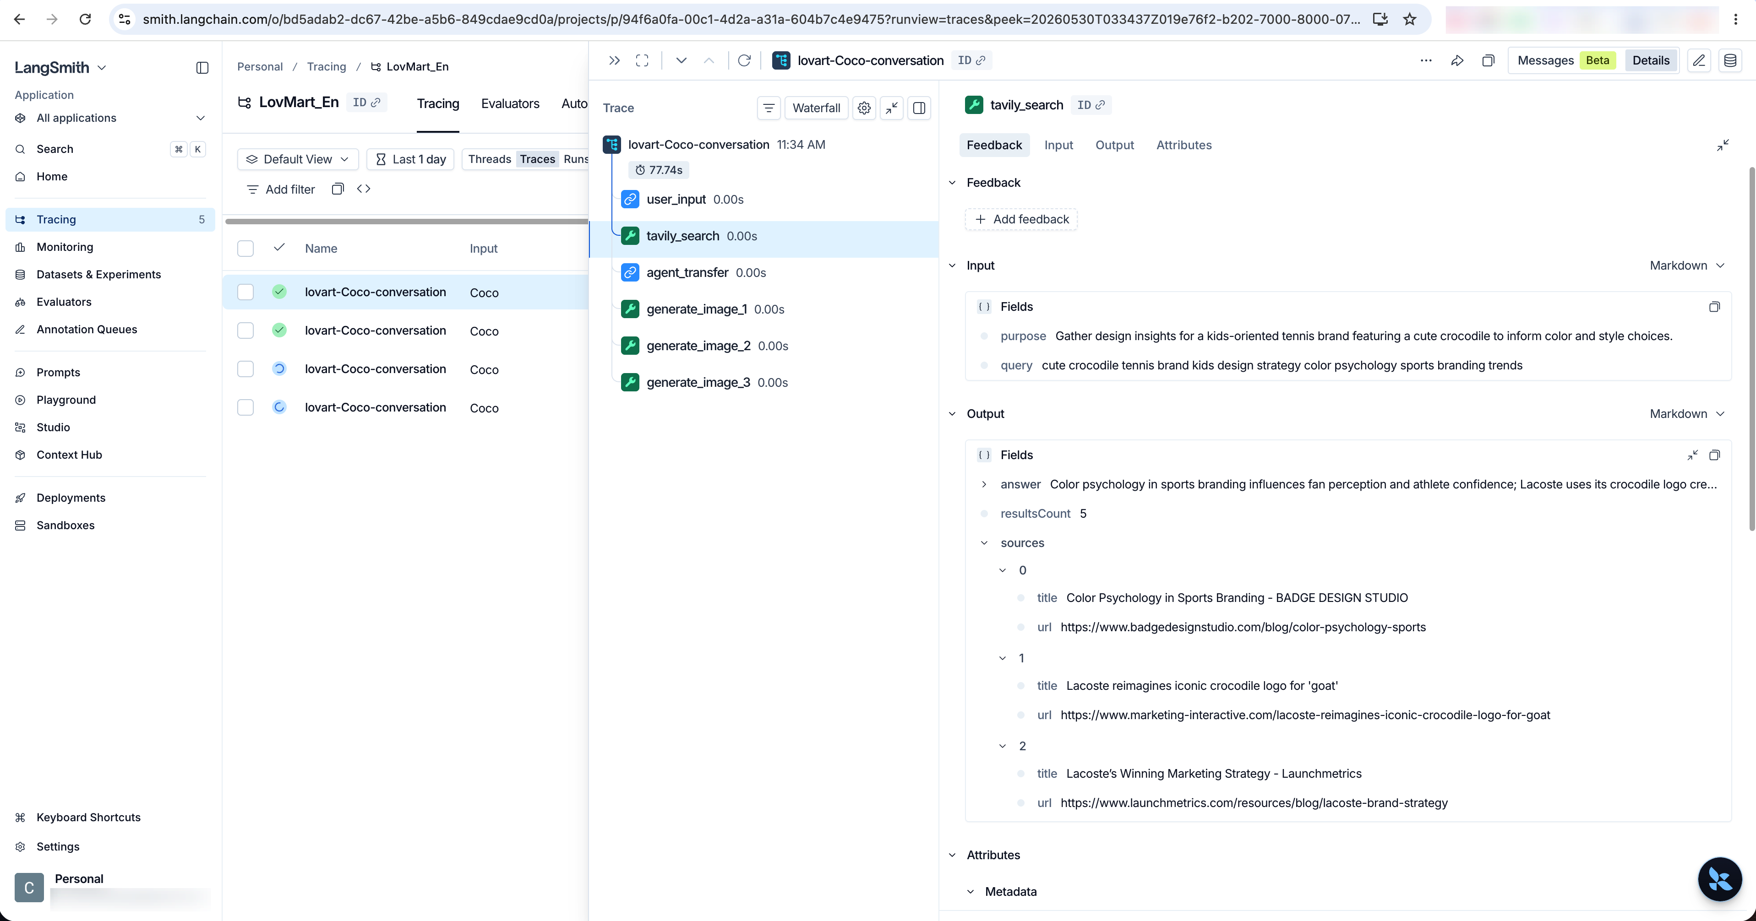Open trace settings gear
The image size is (1756, 921).
tap(864, 108)
